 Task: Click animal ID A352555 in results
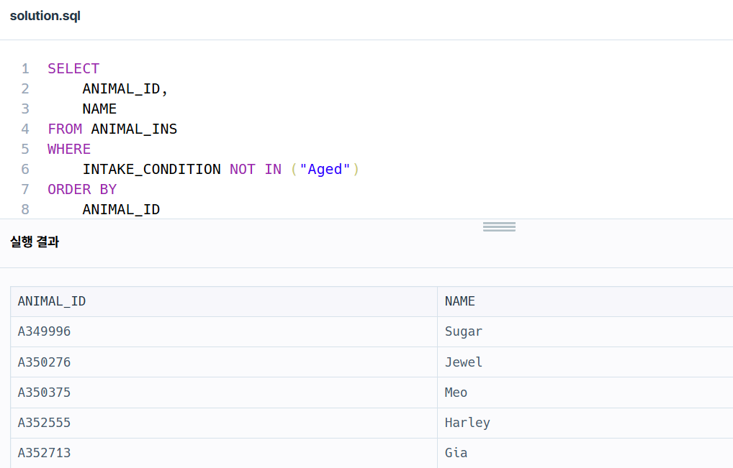click(44, 422)
